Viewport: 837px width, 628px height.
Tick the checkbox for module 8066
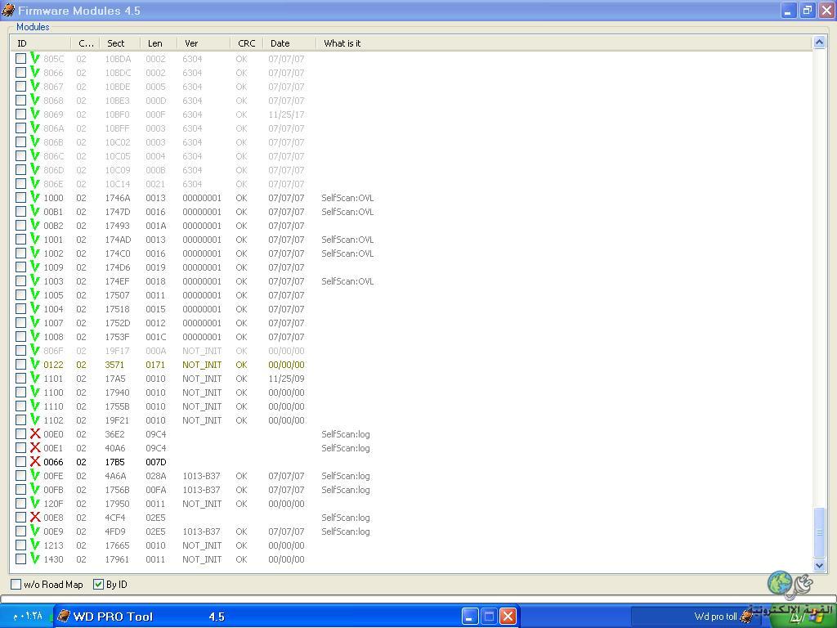(x=20, y=72)
